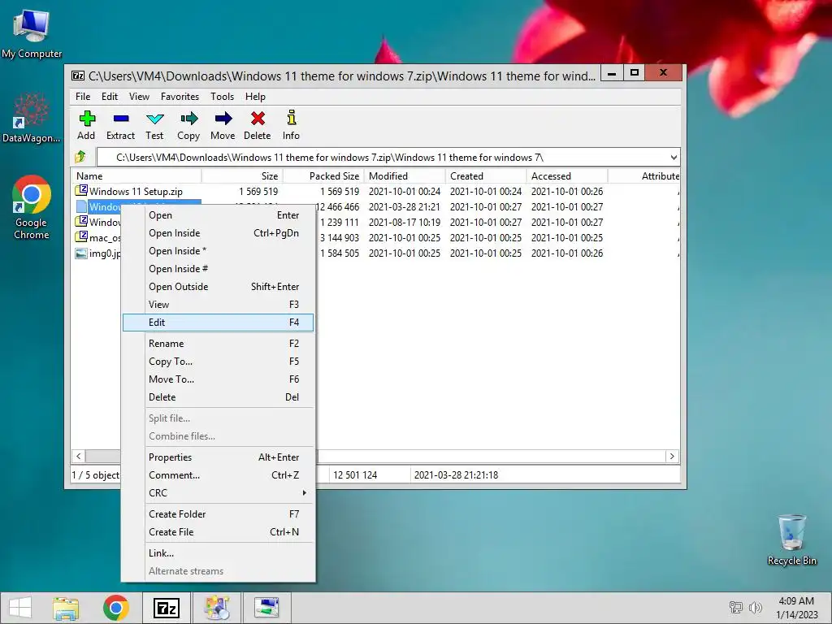Sort by the Packed Size column header
Viewport: 832px width, 624px height.
click(x=323, y=176)
